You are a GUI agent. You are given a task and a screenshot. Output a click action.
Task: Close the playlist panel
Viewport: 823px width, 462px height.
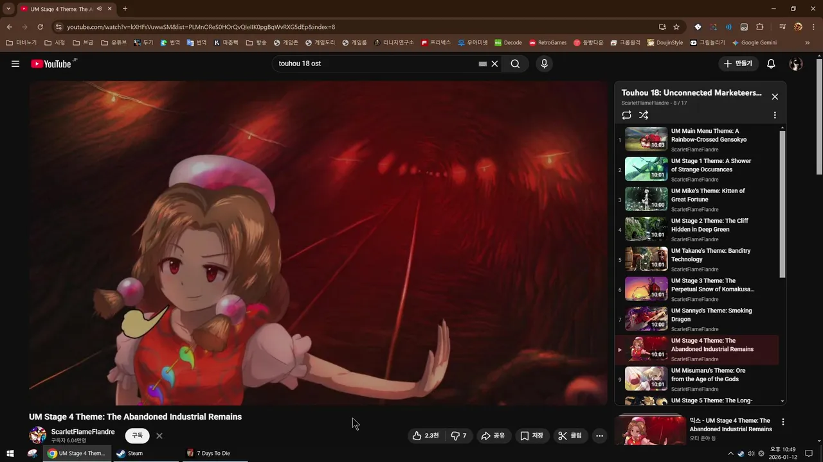coord(775,96)
